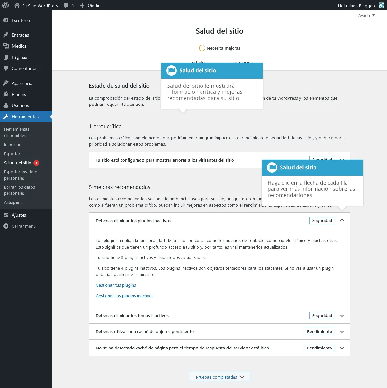
Task: Click the '1 error crítico' heading
Action: [105, 126]
